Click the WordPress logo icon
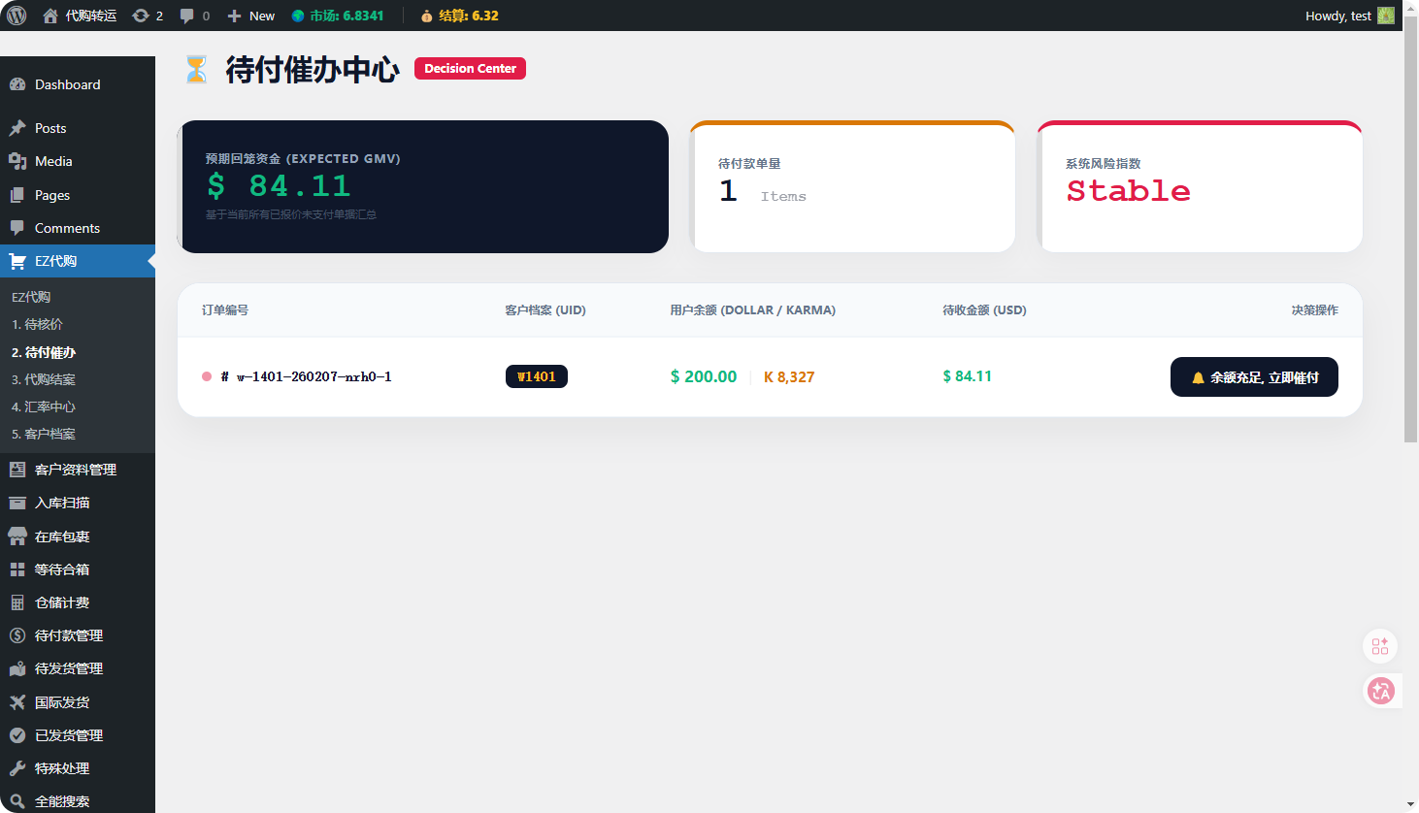Screen dimensions: 1419x813 pos(16,16)
